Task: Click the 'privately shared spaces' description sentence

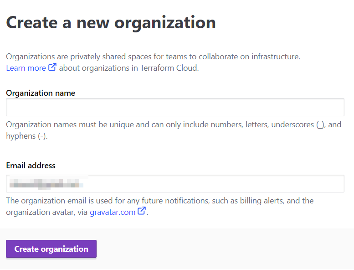Action: click(153, 57)
